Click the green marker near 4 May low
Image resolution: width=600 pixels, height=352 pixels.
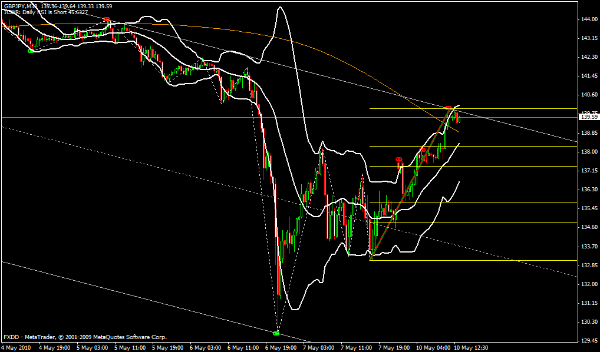[31, 51]
